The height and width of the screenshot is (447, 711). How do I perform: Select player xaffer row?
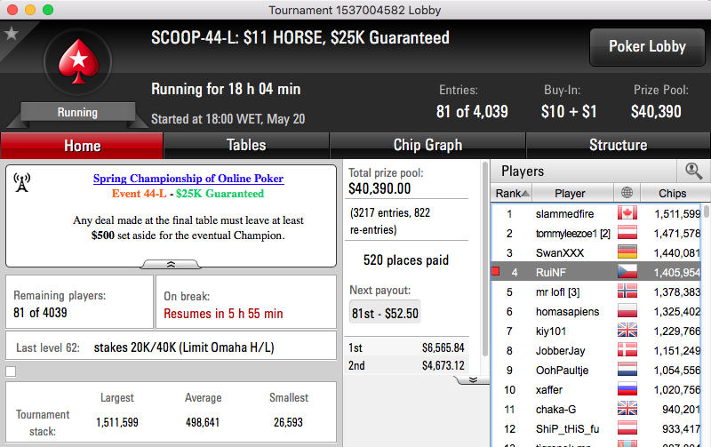pyautogui.click(x=596, y=389)
